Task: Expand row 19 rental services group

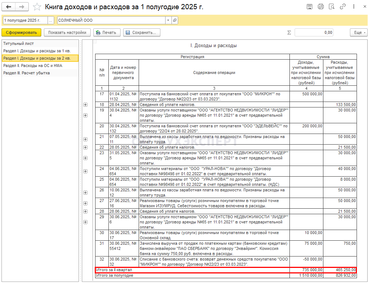Action: click(86, 115)
